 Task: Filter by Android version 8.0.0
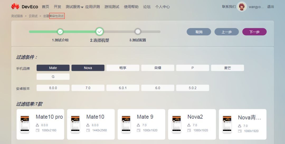(53, 88)
